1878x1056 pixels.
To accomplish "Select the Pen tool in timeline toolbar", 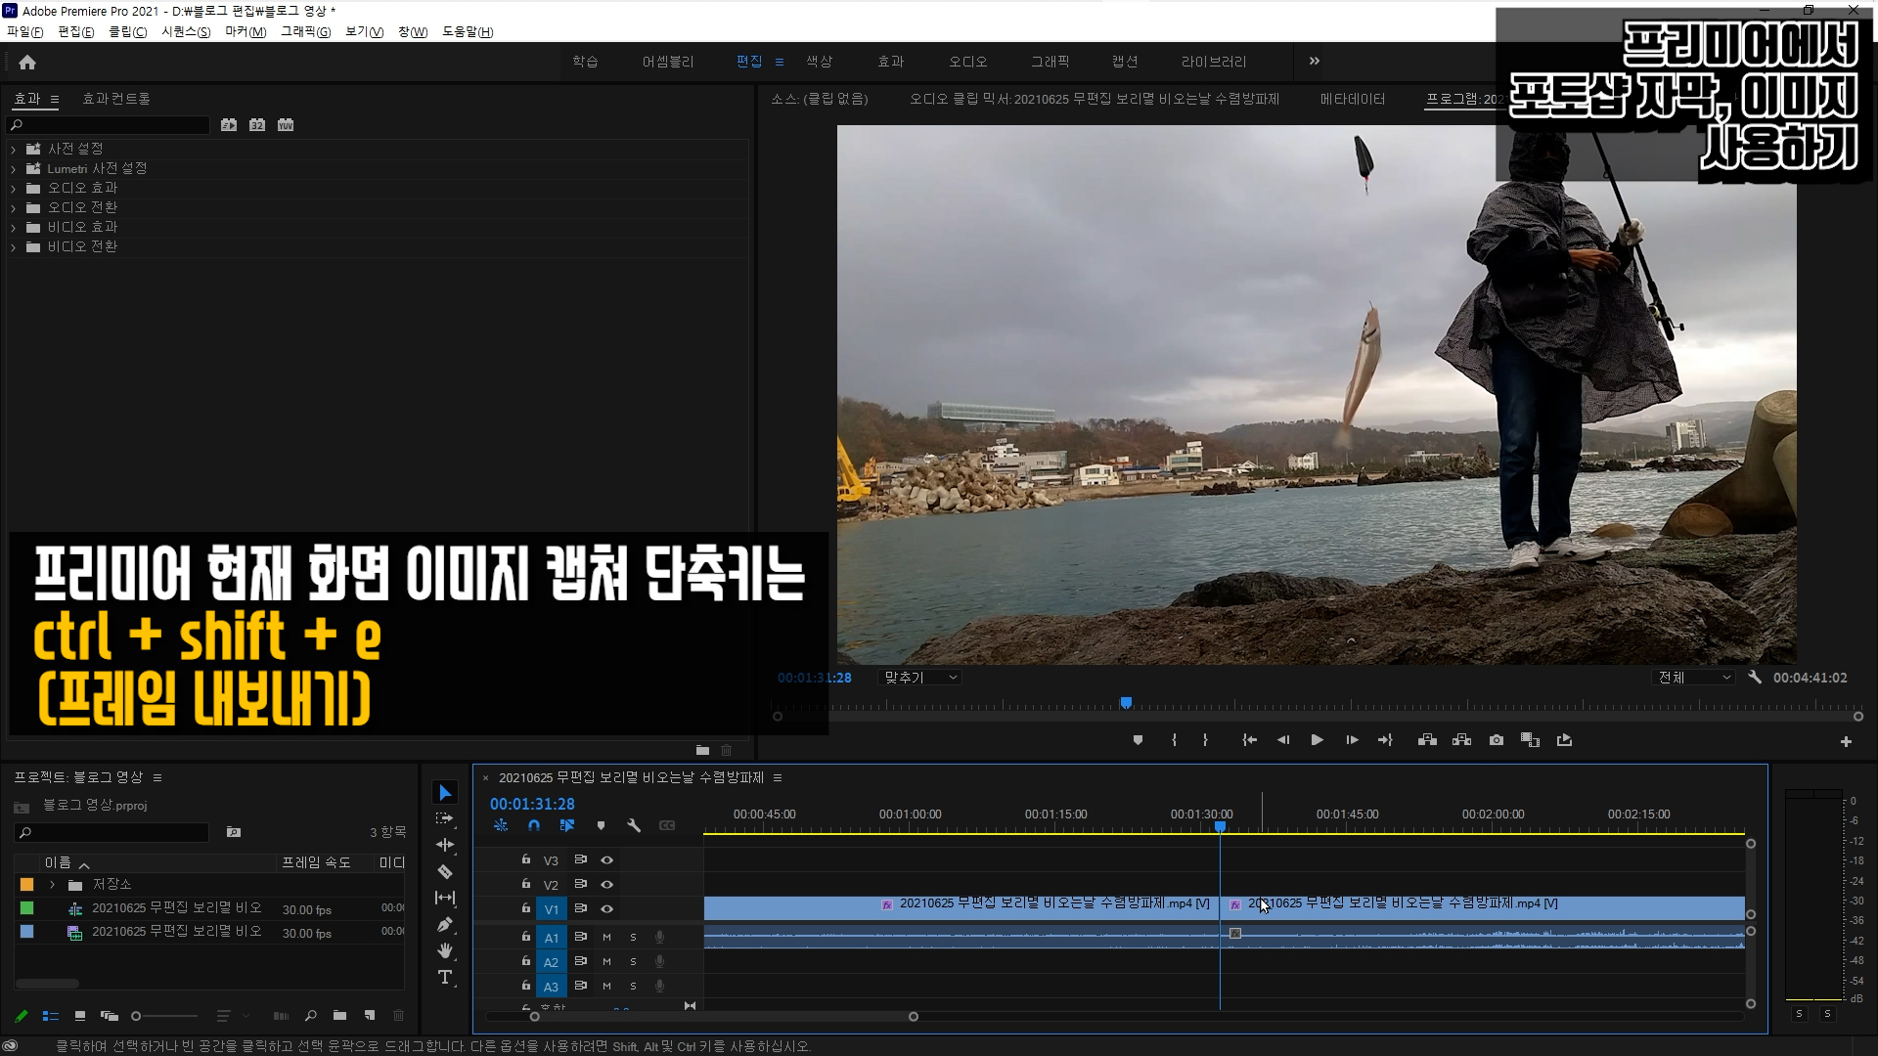I will coord(445,924).
